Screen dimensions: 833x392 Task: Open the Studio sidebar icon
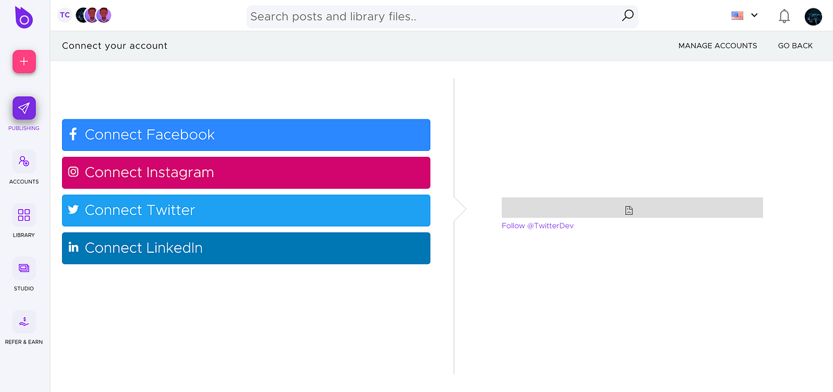click(x=24, y=268)
